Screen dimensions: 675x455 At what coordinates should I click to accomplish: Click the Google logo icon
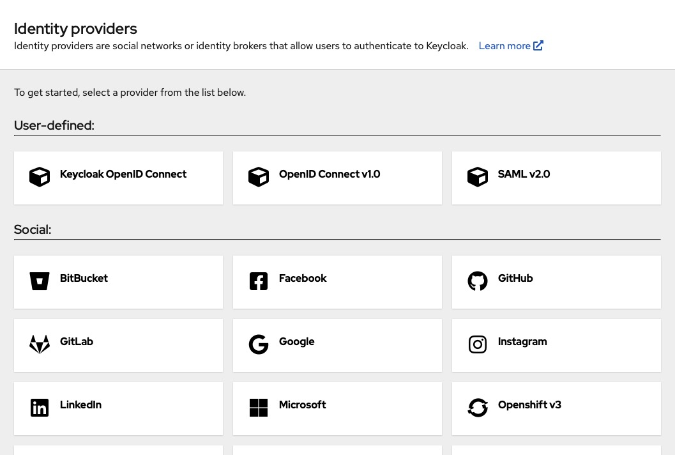(259, 344)
